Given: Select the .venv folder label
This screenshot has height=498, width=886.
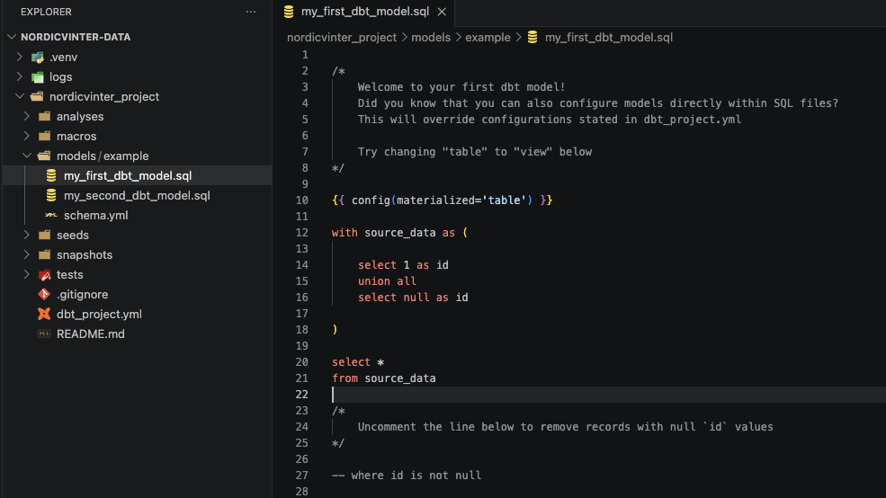Looking at the screenshot, I should tap(63, 57).
